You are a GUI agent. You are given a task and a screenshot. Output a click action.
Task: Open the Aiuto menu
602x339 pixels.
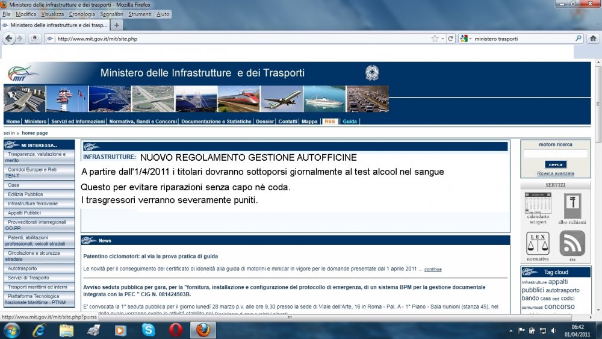pos(163,14)
